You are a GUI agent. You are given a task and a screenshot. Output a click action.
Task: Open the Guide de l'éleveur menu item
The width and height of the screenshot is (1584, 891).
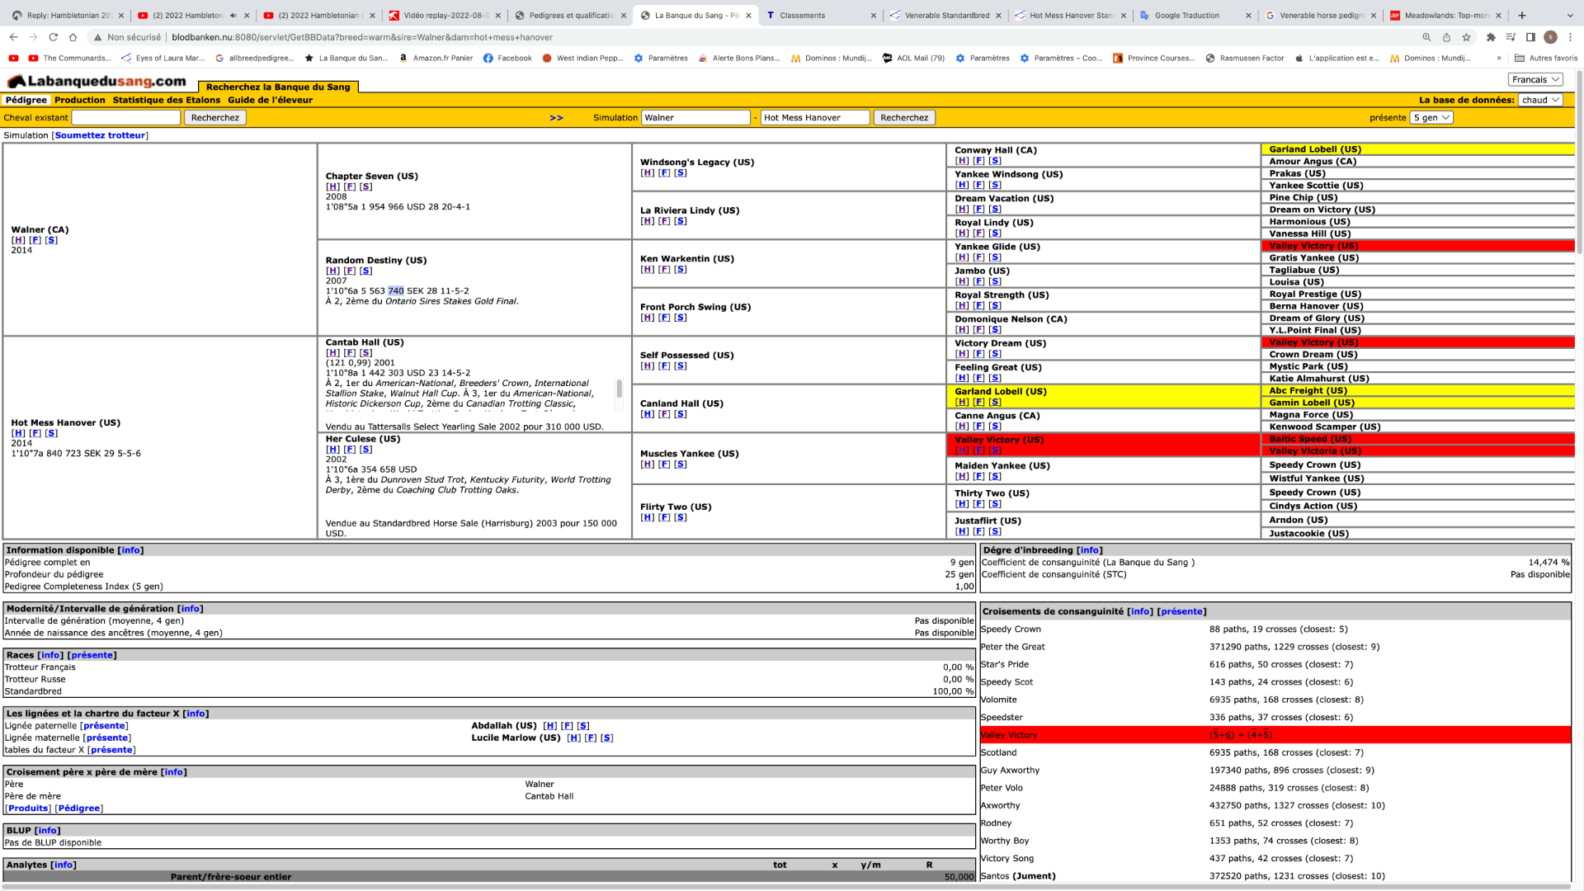point(271,100)
